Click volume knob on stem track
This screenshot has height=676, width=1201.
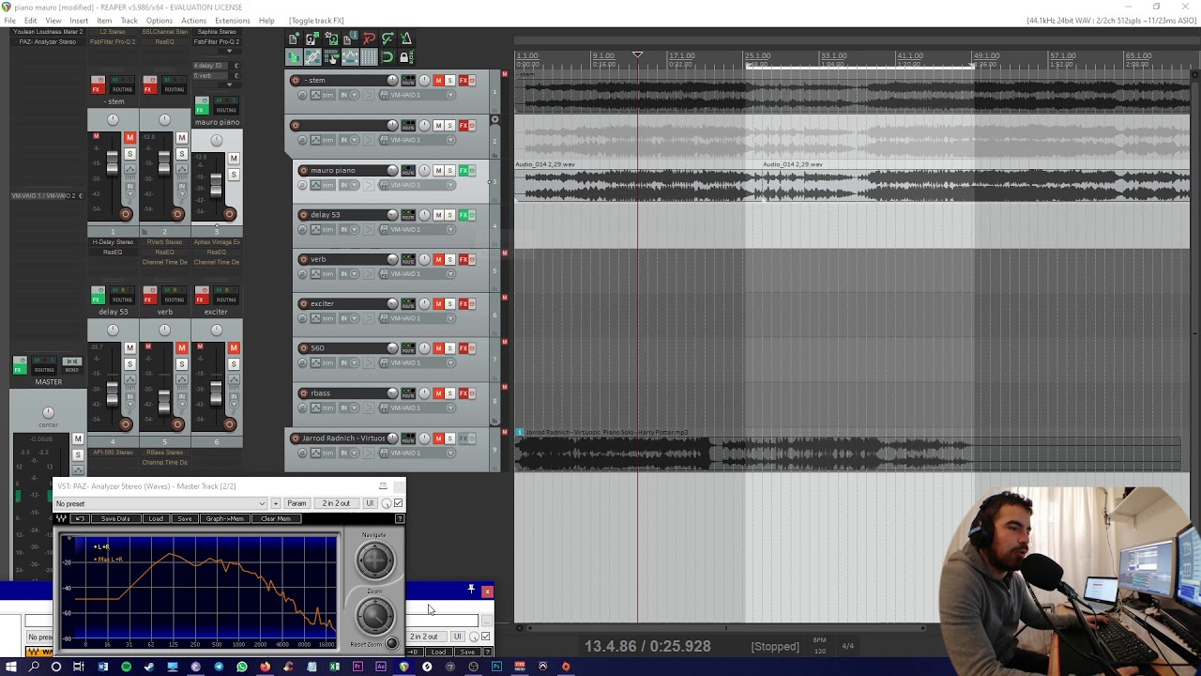392,81
